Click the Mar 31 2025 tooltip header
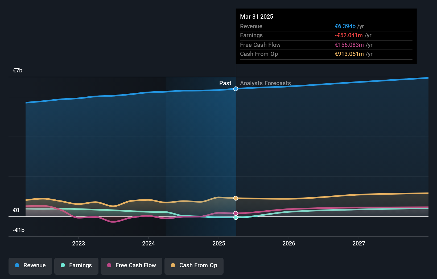This screenshot has width=437, height=279. 257,17
